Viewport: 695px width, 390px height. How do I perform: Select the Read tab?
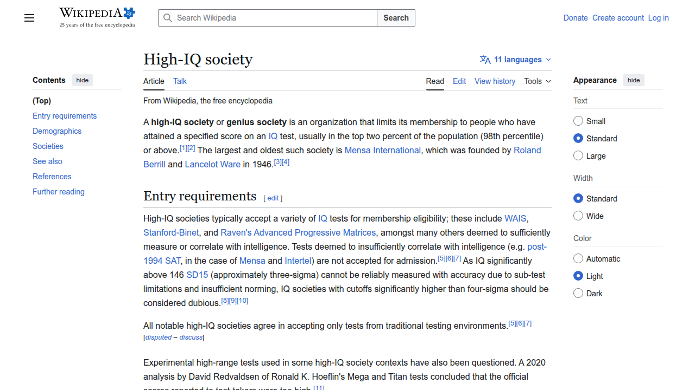(x=435, y=81)
